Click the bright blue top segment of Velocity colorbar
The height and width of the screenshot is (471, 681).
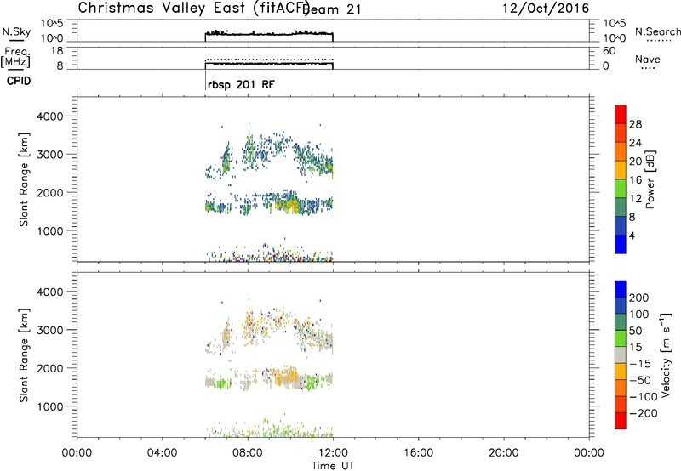pyautogui.click(x=621, y=289)
